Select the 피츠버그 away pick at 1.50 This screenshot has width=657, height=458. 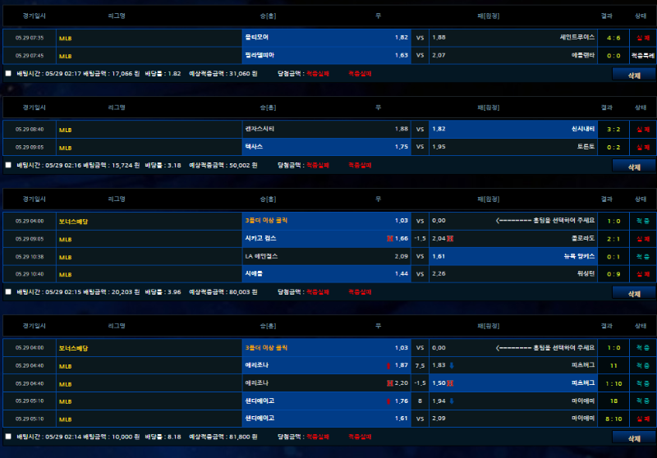[512, 383]
